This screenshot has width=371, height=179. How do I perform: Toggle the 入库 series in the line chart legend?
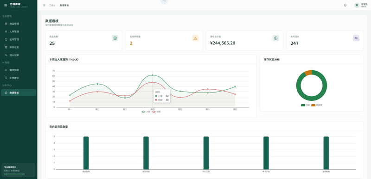click(146, 112)
